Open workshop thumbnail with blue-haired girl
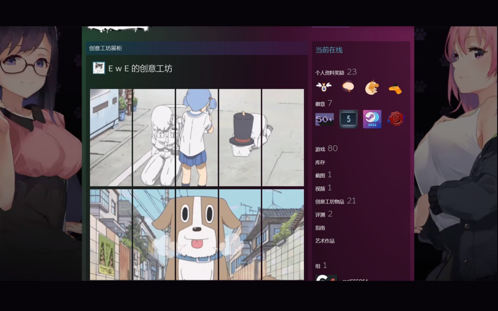The width and height of the screenshot is (498, 311). click(x=197, y=137)
